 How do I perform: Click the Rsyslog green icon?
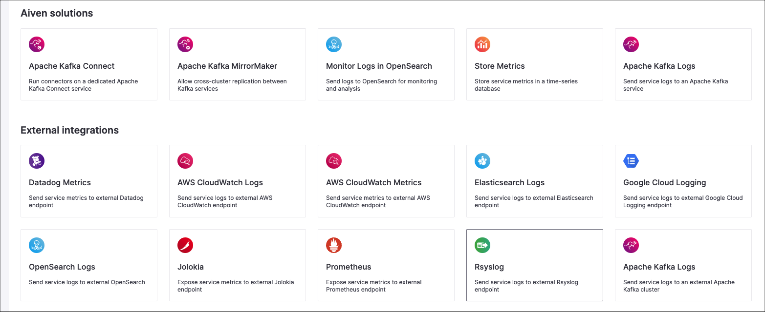pyautogui.click(x=482, y=245)
